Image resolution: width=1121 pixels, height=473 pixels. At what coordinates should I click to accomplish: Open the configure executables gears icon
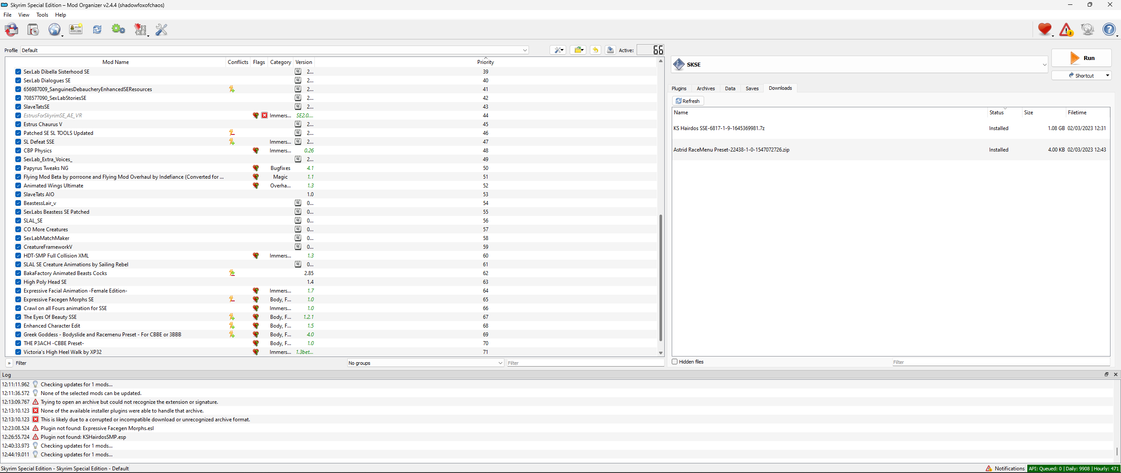(118, 29)
